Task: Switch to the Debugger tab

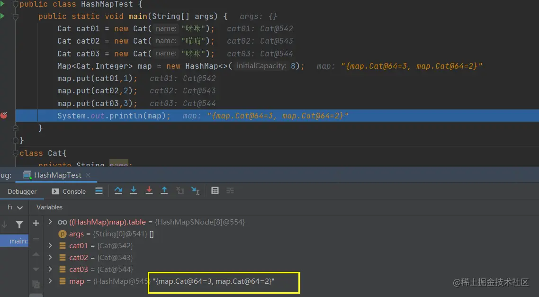Action: (x=22, y=191)
